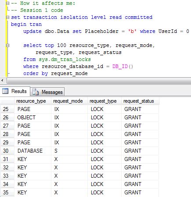Collapse the 'How it affects me' comment block
Screen dimensions: 191x197
point(7,3)
